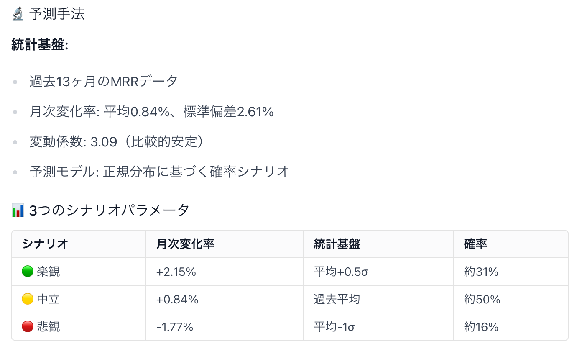The image size is (582, 349).
Task: Click the 過去13ヶ月のMRRデータ bullet item
Action: click(104, 81)
